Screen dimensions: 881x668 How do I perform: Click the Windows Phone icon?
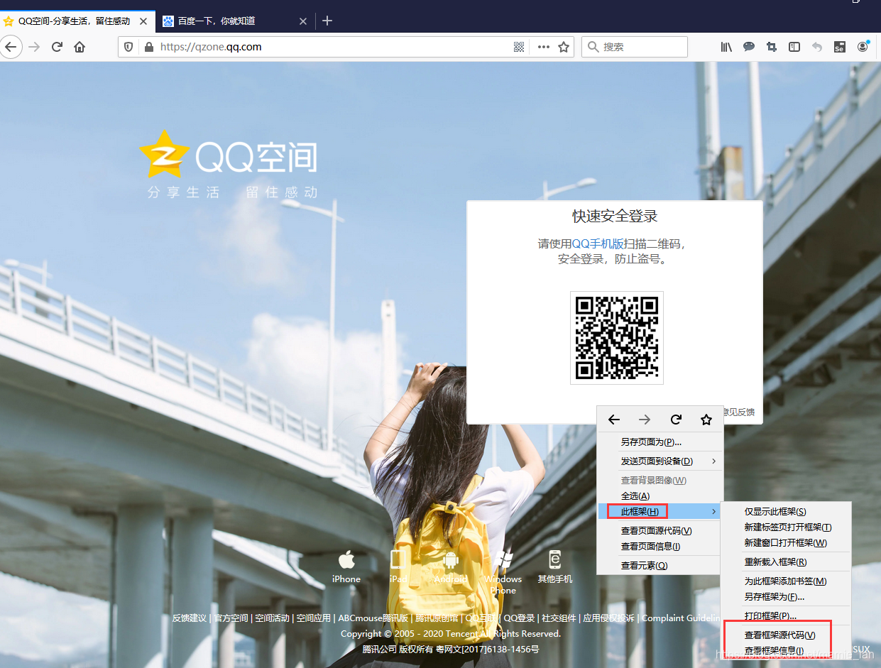(x=503, y=559)
